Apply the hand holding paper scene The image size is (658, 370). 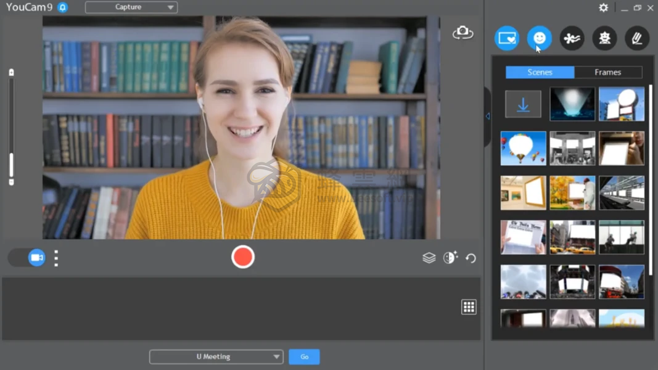(622, 149)
